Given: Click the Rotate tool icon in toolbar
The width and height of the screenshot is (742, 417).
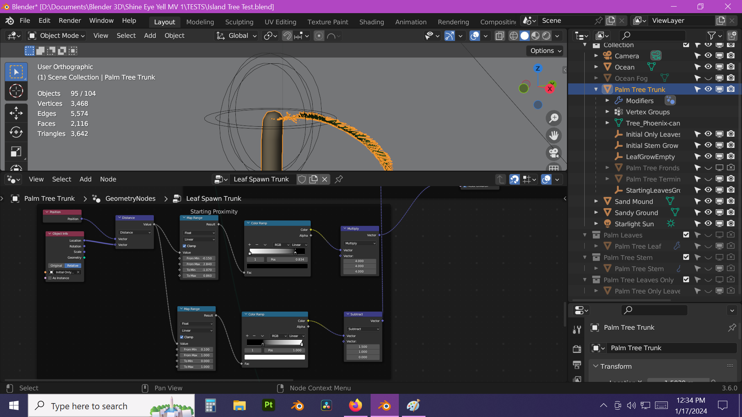Looking at the screenshot, I should 16,132.
